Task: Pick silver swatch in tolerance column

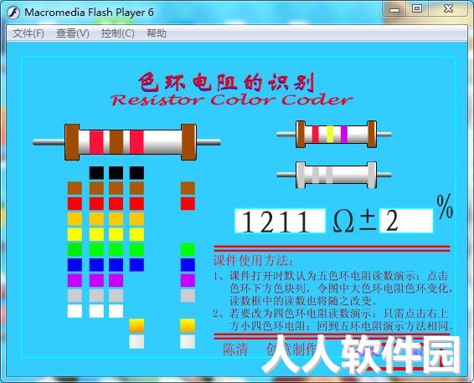Action: 188,341
